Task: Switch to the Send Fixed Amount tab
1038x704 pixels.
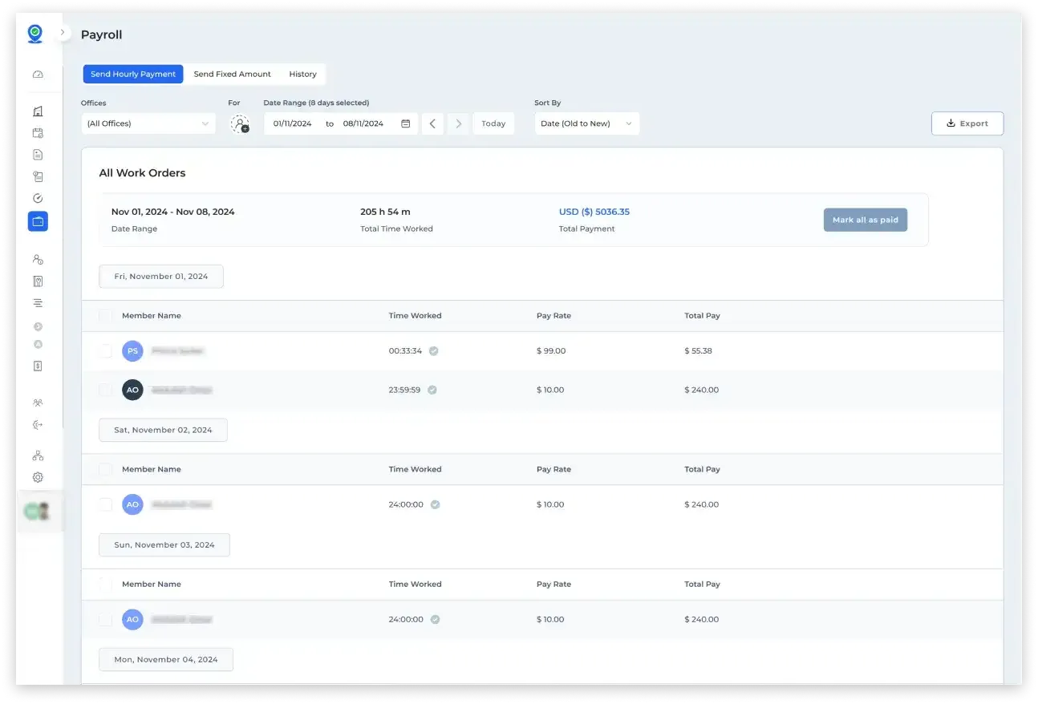Action: click(232, 74)
